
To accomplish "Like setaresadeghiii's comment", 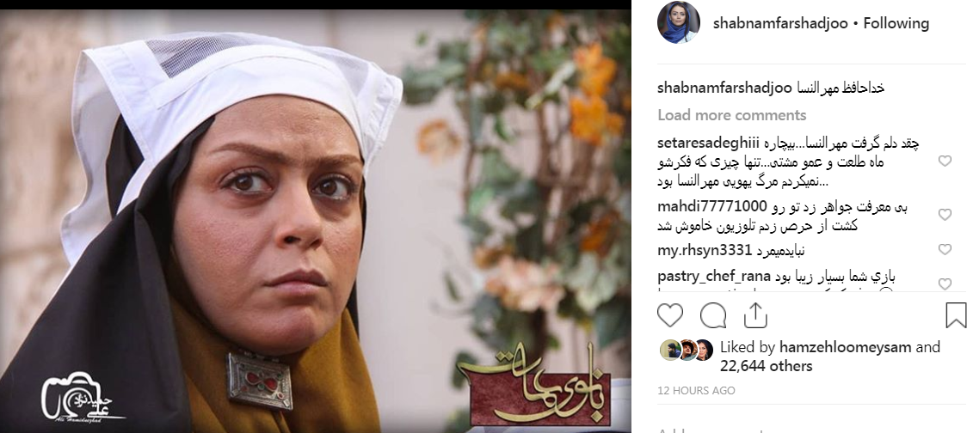I will 945,161.
